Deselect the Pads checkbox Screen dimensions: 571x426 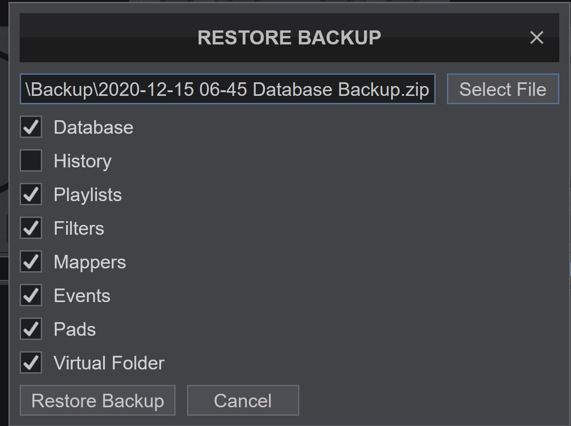(x=31, y=329)
